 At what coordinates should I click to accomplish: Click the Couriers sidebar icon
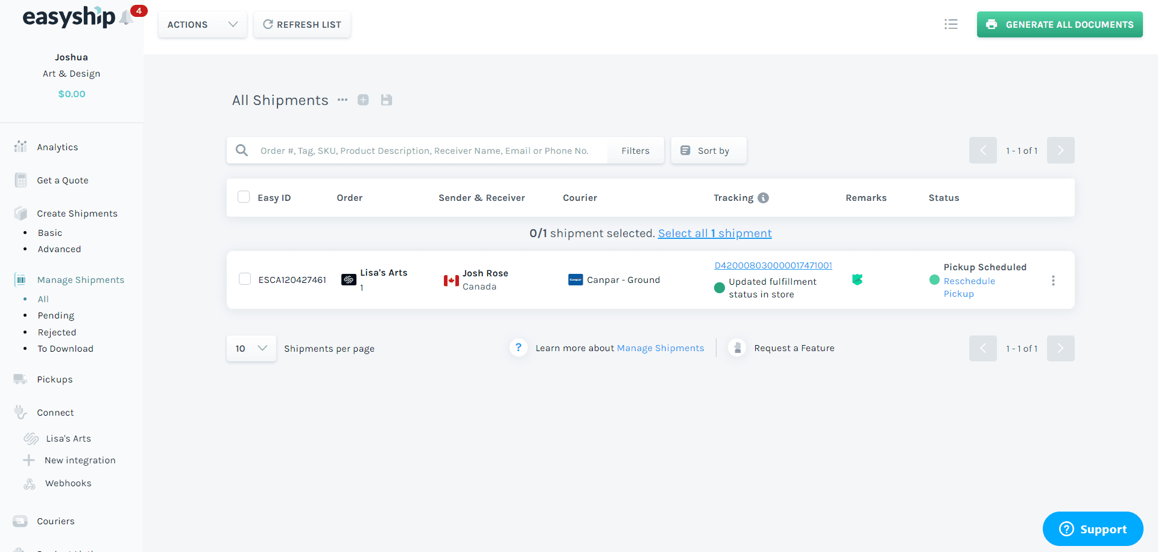coord(21,521)
